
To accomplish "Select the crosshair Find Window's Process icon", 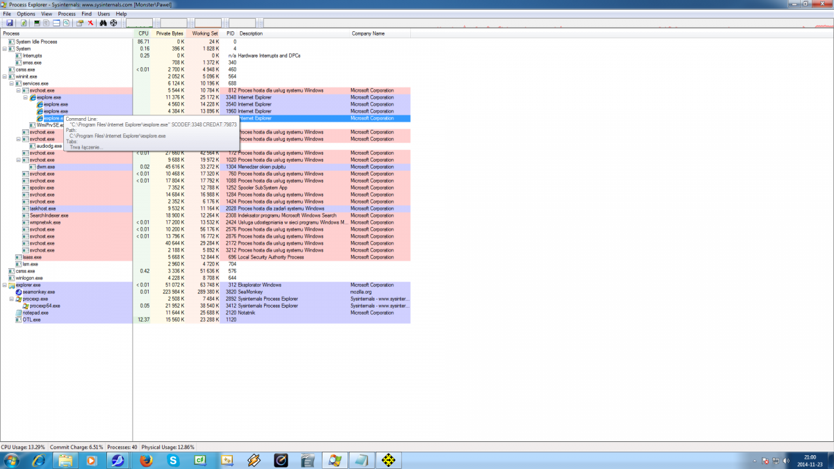I will pos(113,23).
